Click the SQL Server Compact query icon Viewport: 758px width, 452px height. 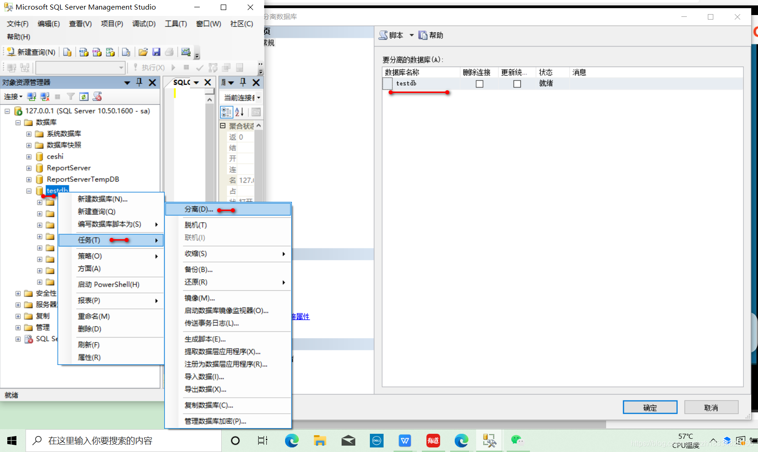click(126, 52)
